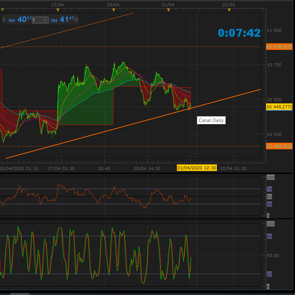Screen dimensions: 295x295
Task: Click the 10 250 price axis label
Action: click(274, 134)
